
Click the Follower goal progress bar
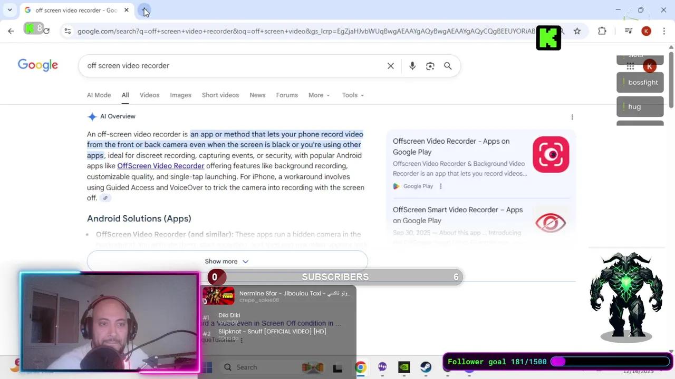pyautogui.click(x=610, y=362)
